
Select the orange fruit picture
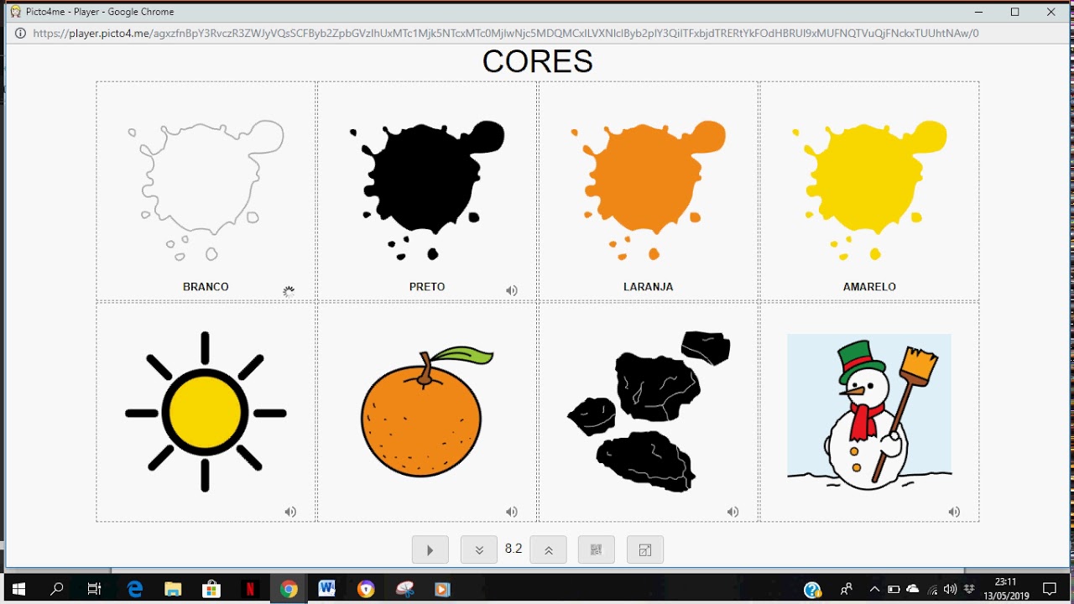tap(427, 412)
